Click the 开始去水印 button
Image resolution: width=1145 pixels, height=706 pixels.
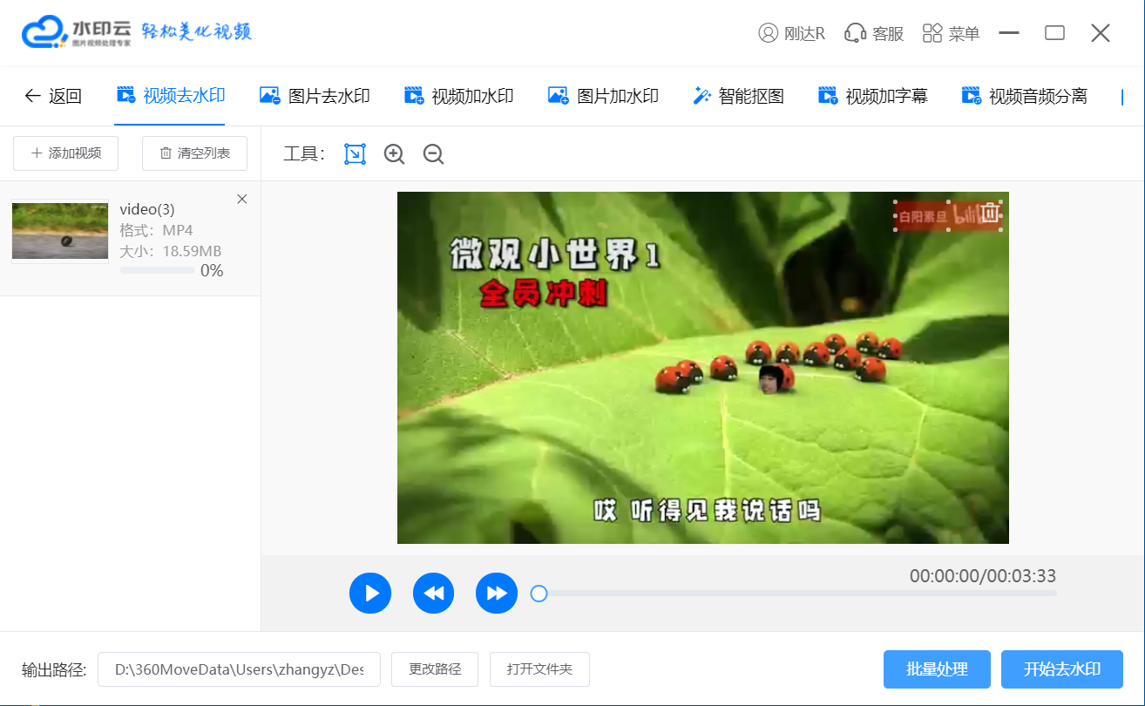click(1061, 669)
